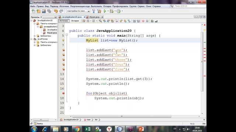
Task: Click the red error glyph on for-loop line
Action: (63, 93)
